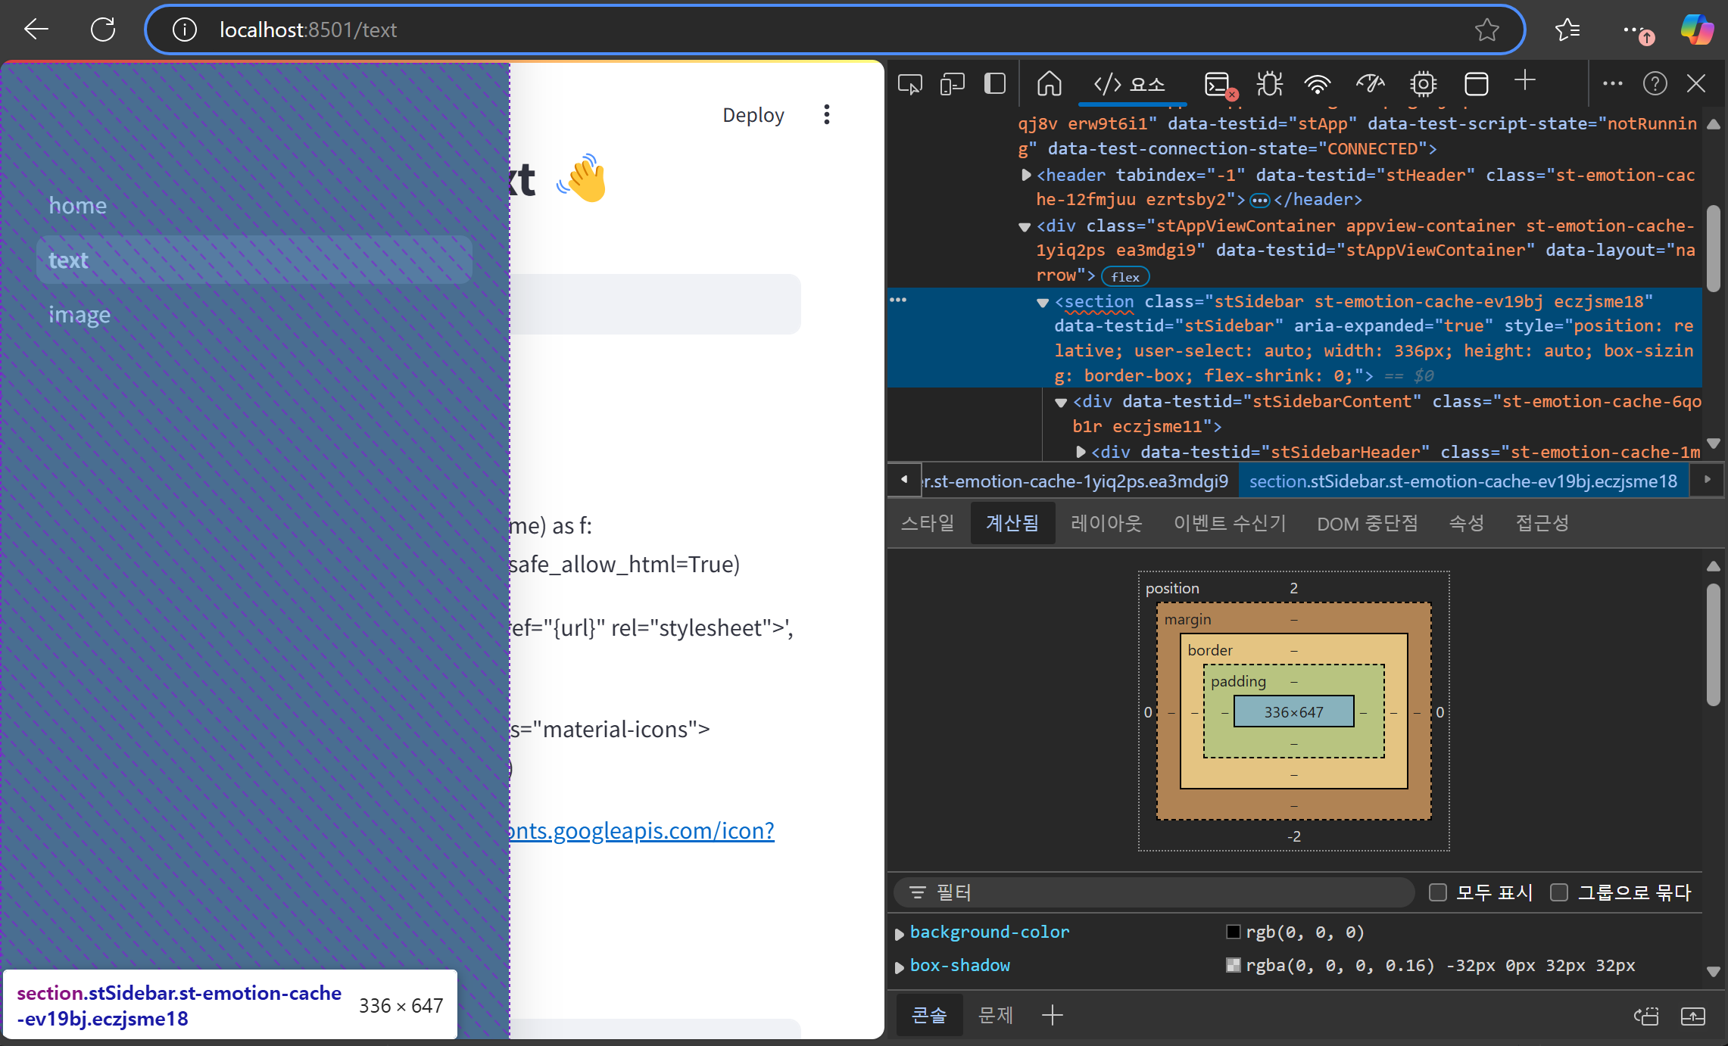Expand background-color computed property
Viewport: 1728px width, 1046px height.
900,933
